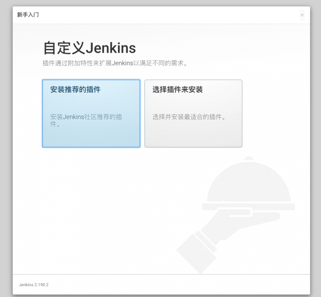Viewport: 321px width, 297px height.
Task: Click the 自定义Jenkins heading
Action: pyautogui.click(x=89, y=48)
